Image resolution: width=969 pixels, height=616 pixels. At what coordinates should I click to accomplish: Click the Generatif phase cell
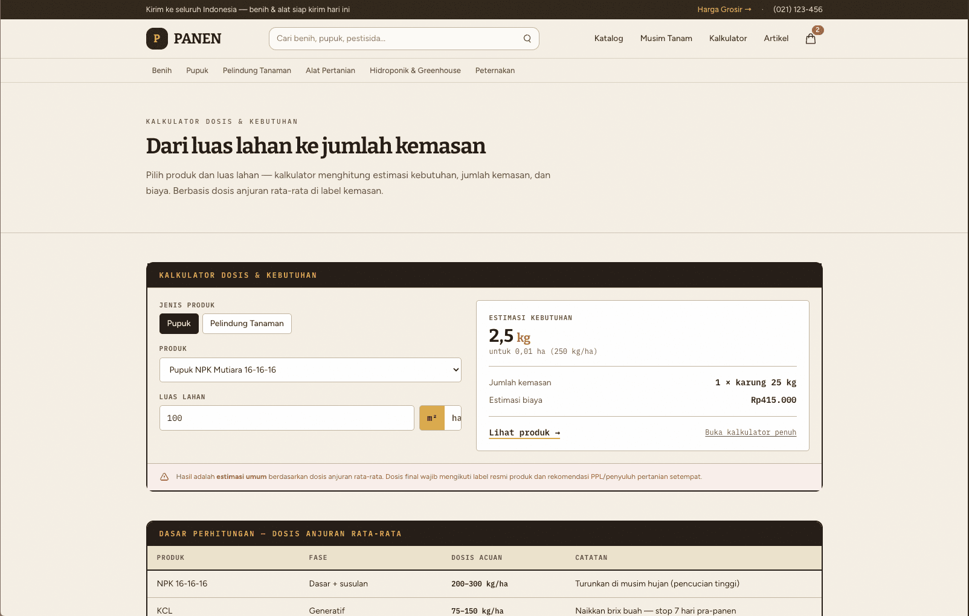pyautogui.click(x=327, y=611)
